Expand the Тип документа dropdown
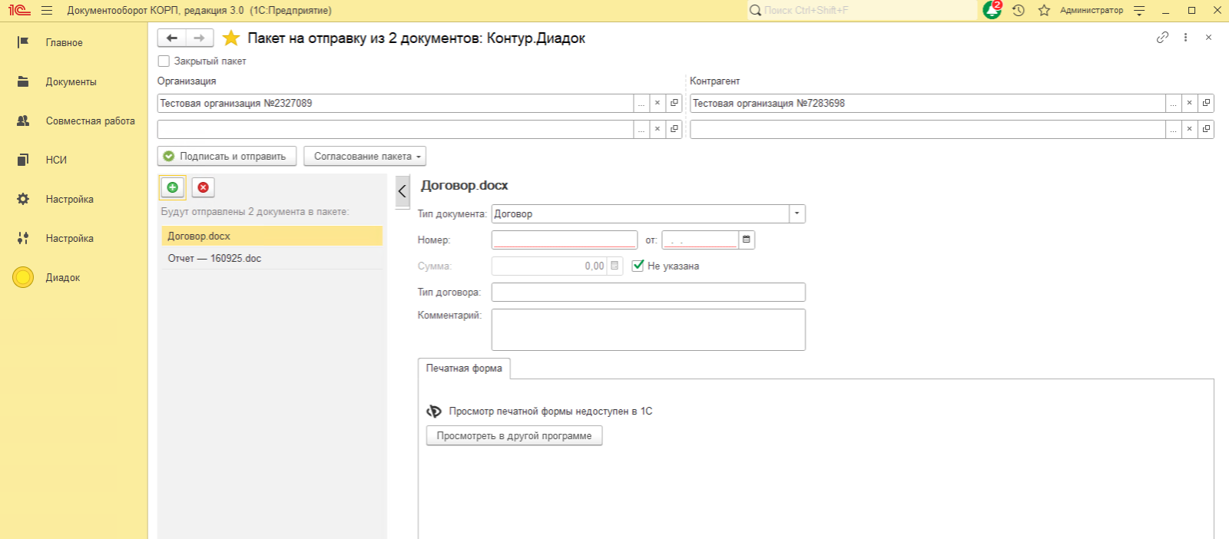The width and height of the screenshot is (1229, 539). (x=797, y=213)
